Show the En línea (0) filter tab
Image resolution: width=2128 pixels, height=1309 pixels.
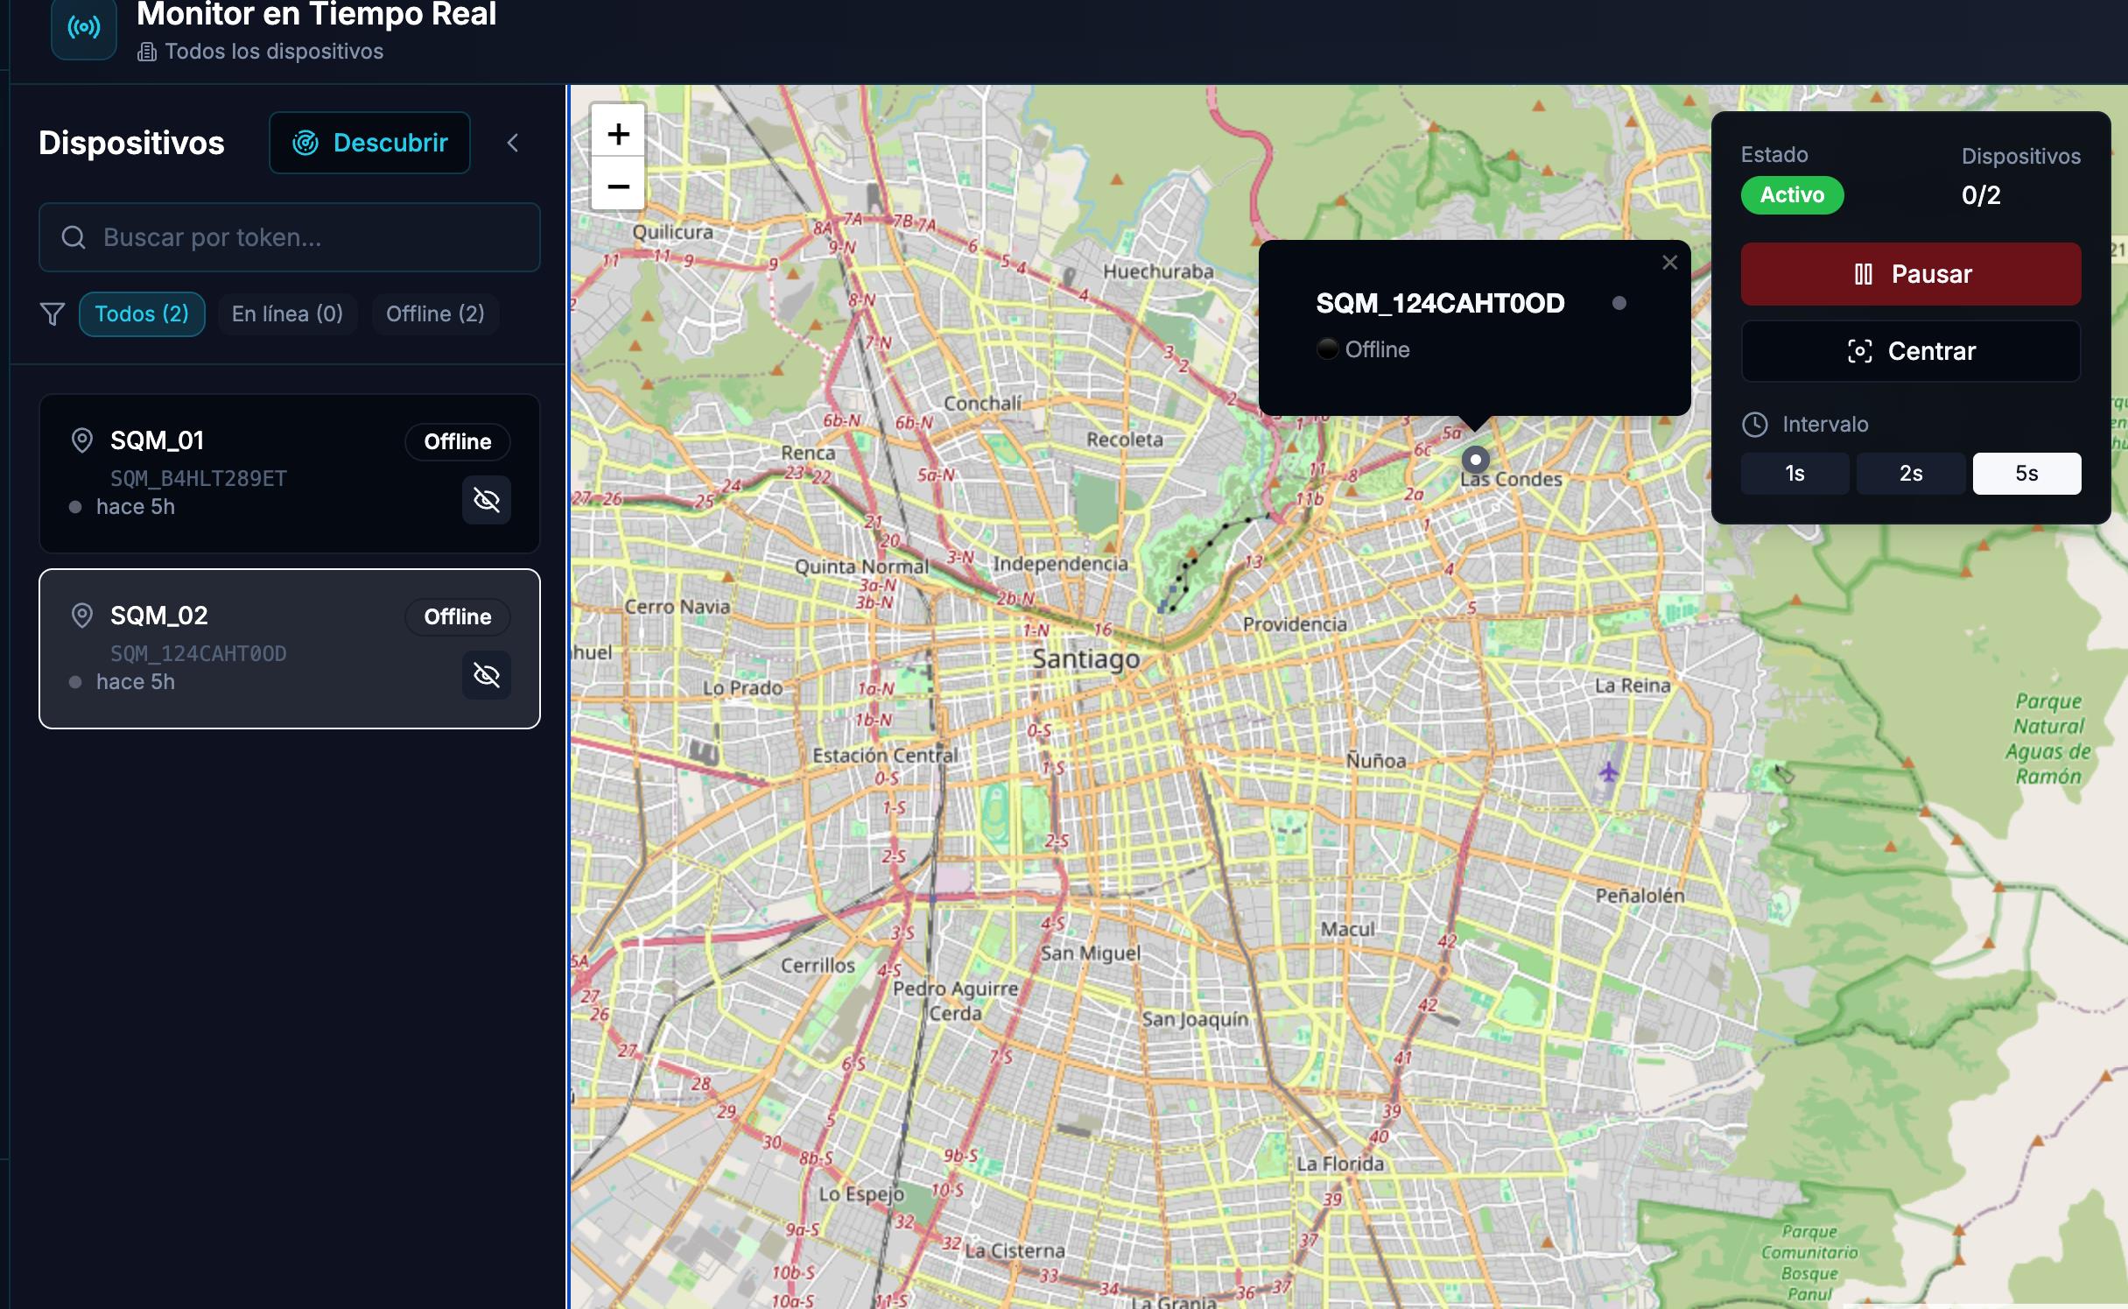tap(287, 314)
